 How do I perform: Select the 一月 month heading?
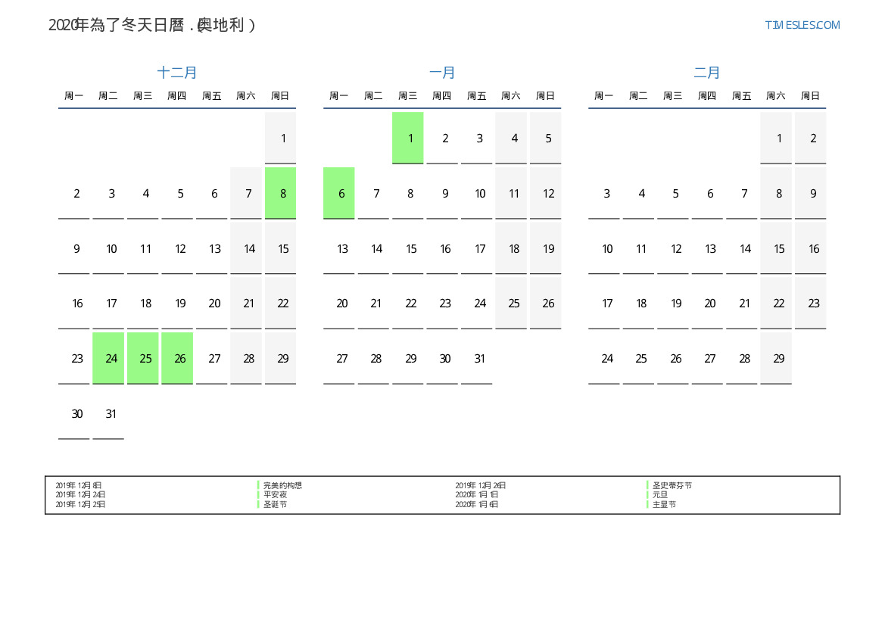442,73
